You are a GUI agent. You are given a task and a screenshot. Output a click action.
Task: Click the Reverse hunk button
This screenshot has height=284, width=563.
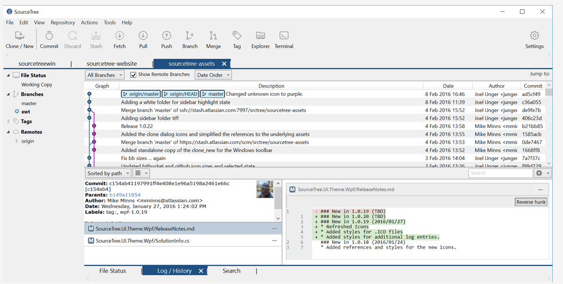pos(531,202)
